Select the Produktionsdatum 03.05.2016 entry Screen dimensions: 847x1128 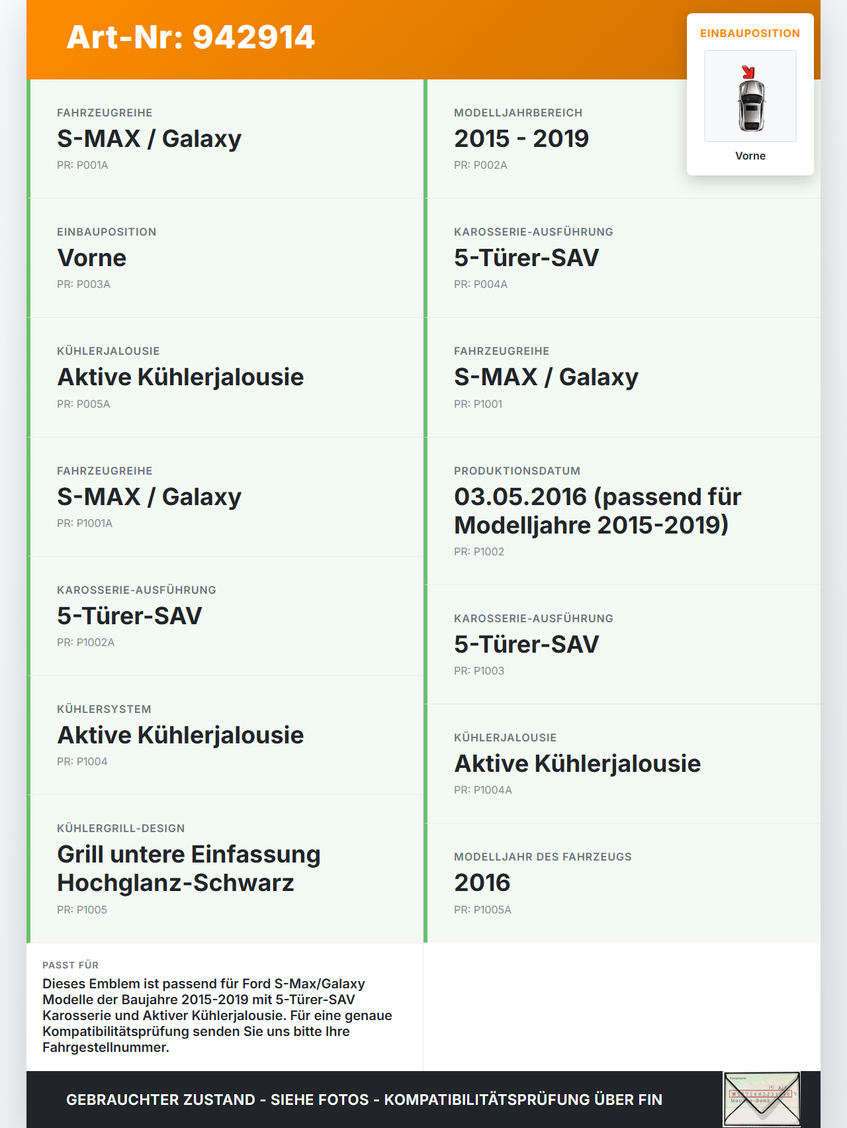tap(622, 511)
